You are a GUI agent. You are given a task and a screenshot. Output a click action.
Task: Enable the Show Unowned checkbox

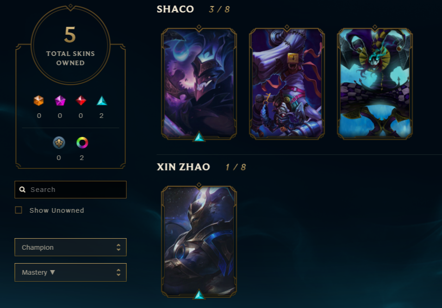coord(19,210)
